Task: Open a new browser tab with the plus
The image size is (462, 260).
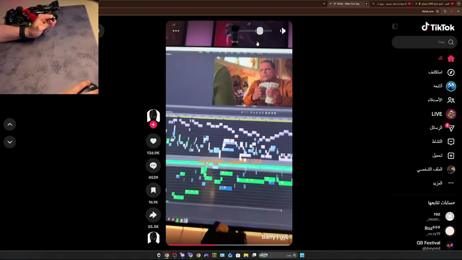Action: pyautogui.click(x=324, y=4)
